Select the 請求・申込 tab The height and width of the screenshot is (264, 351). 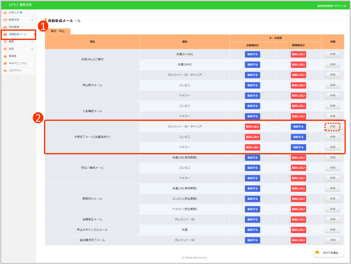58,31
